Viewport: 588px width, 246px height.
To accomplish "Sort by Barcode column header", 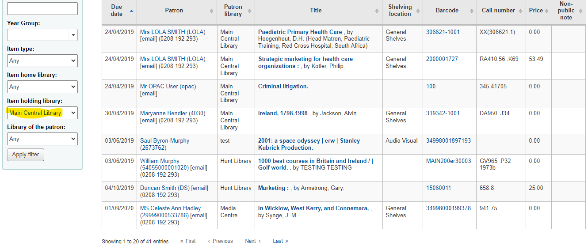I will [450, 11].
